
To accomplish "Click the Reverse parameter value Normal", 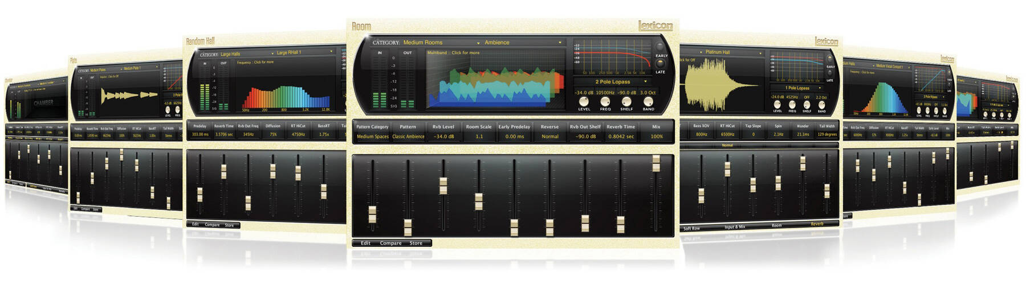I will point(549,137).
